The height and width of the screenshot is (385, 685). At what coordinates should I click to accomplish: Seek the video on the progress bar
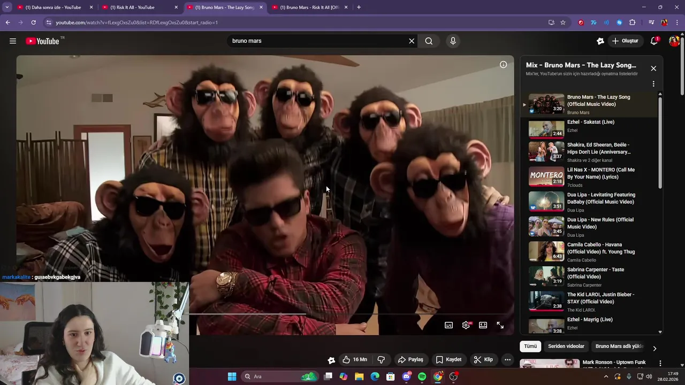(352, 314)
